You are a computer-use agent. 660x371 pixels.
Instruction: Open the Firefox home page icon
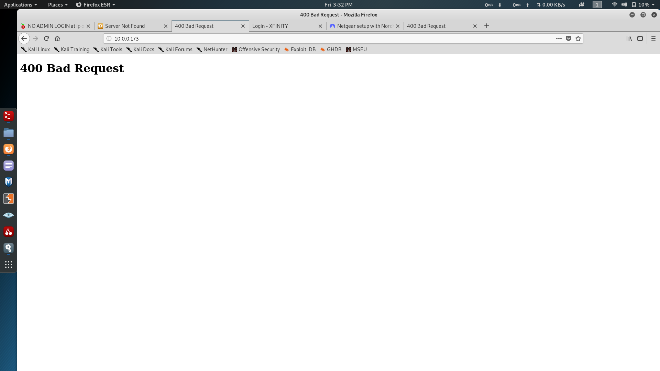click(57, 38)
